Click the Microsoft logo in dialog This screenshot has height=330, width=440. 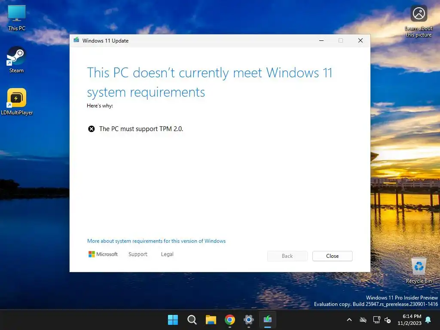click(103, 254)
